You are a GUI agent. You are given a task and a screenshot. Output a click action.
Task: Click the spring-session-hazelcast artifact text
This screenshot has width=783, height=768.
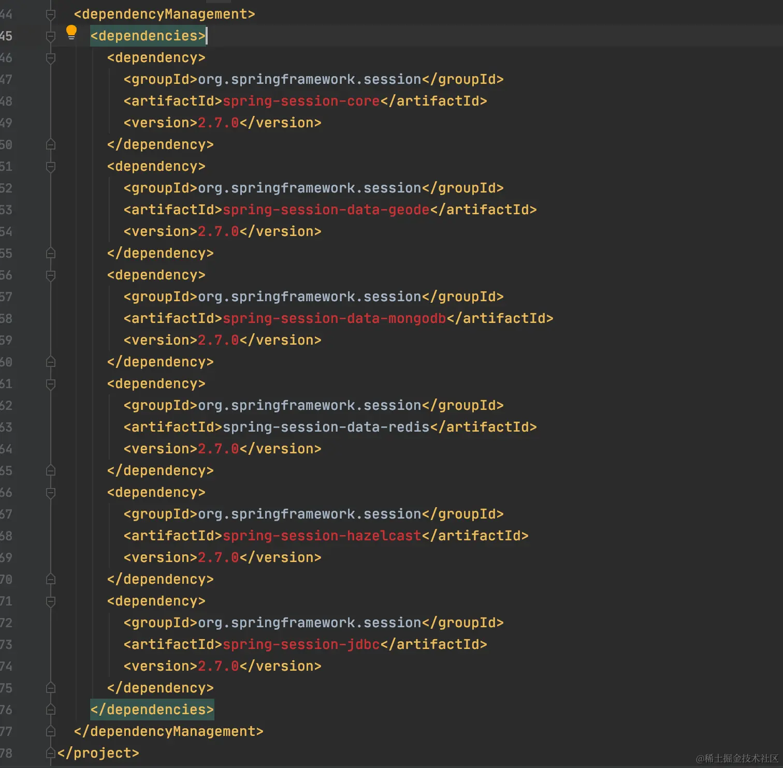pos(322,536)
